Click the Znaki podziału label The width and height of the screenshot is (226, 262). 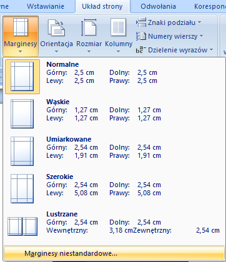click(x=172, y=22)
